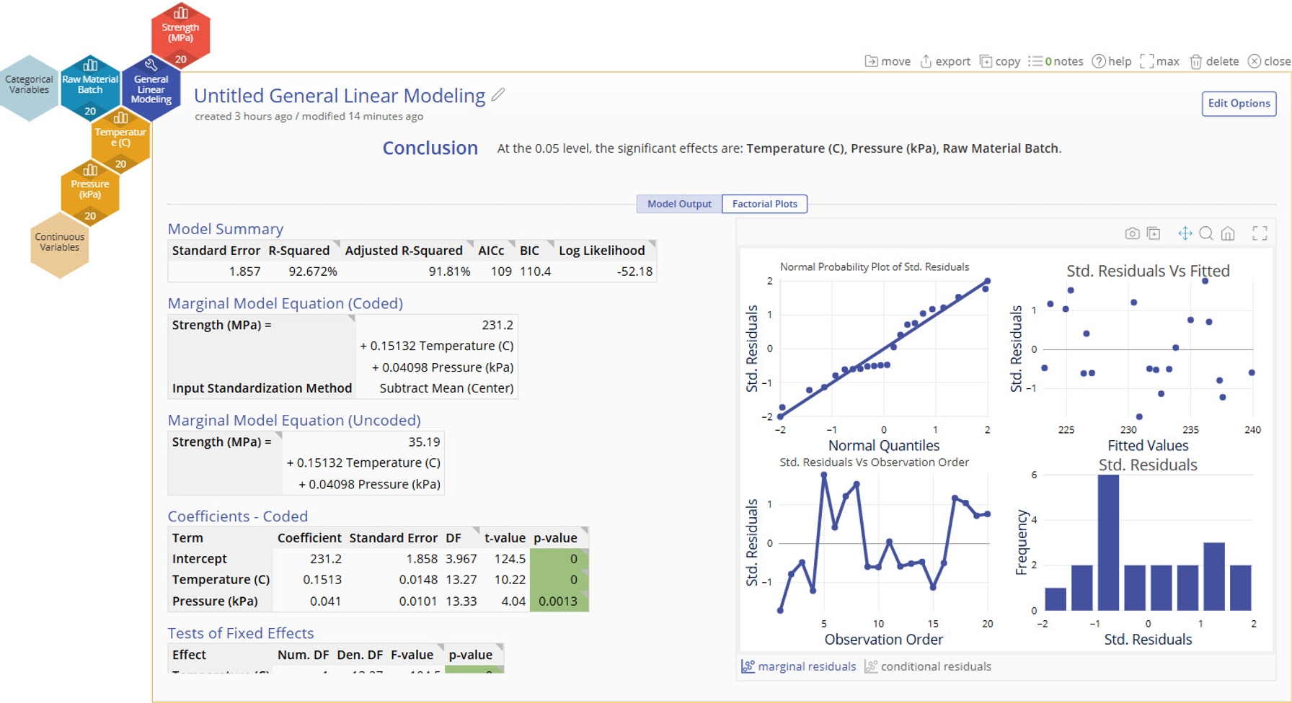Click the 'Model Summary' section heading

(x=226, y=228)
